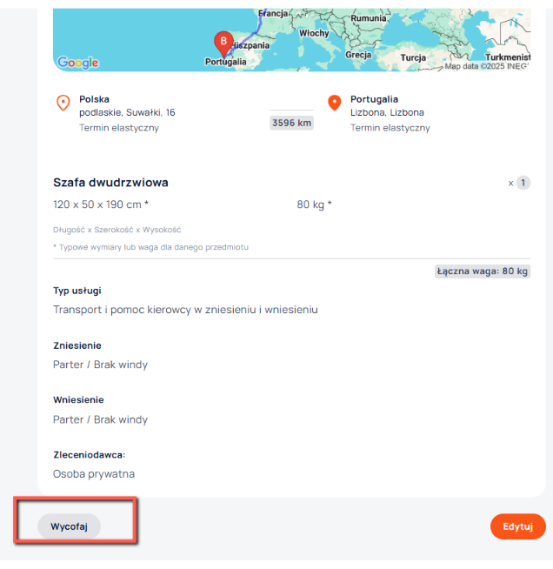Click the Włochy label on the map
This screenshot has width=553, height=569.
pos(314,32)
